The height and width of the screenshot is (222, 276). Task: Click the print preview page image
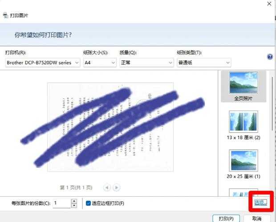[110, 127]
